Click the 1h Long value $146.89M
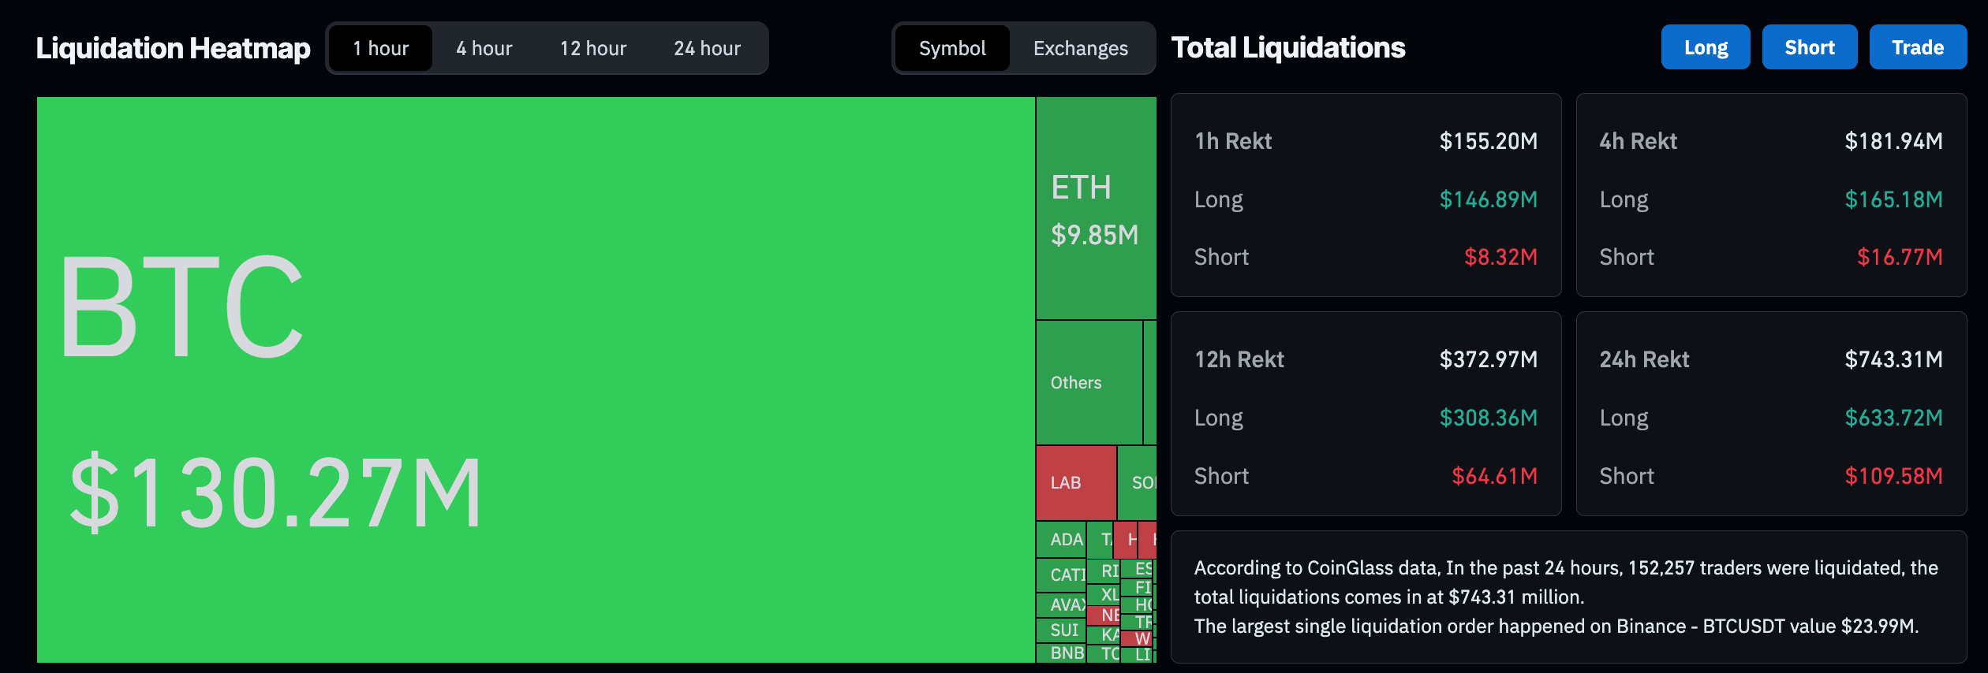The image size is (1988, 673). pos(1488,199)
